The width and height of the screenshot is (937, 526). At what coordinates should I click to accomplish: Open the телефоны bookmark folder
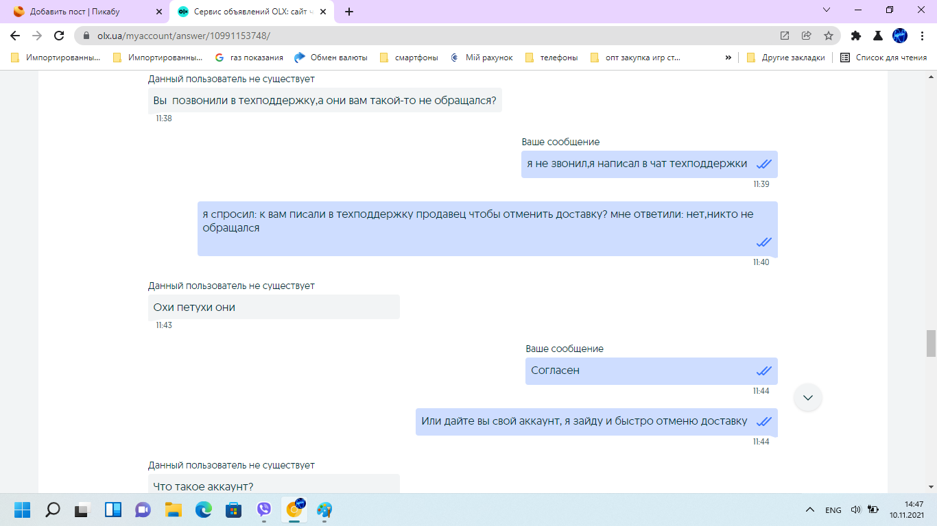551,58
